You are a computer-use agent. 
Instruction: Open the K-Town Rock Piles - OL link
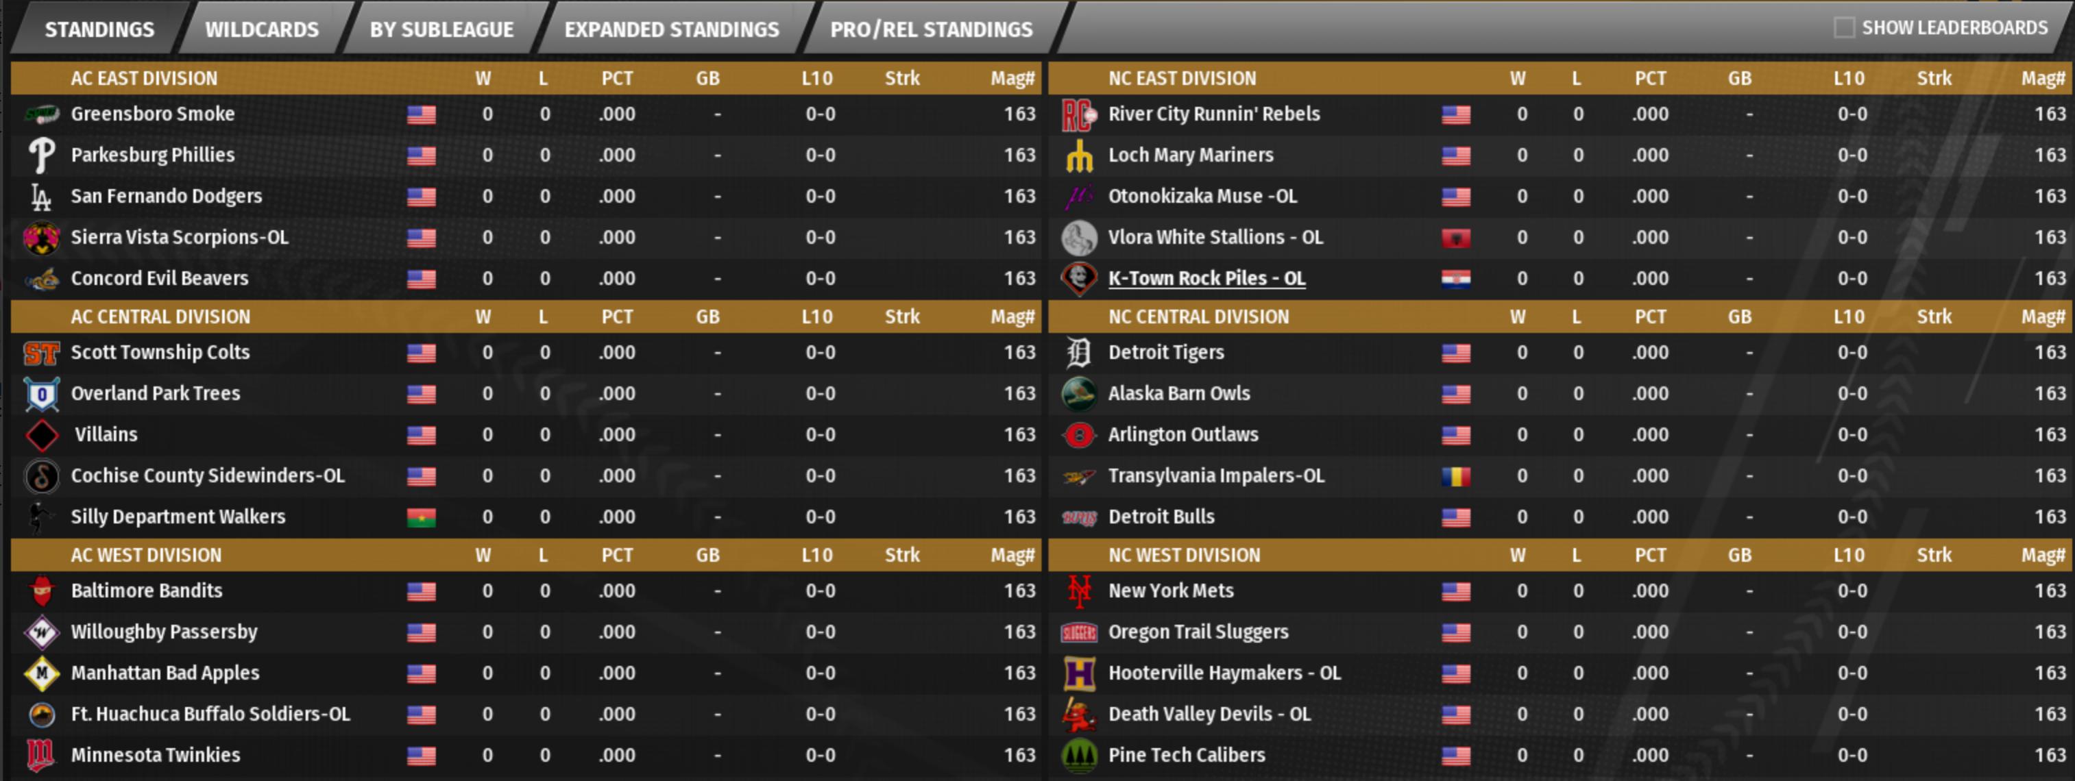[x=1206, y=279]
